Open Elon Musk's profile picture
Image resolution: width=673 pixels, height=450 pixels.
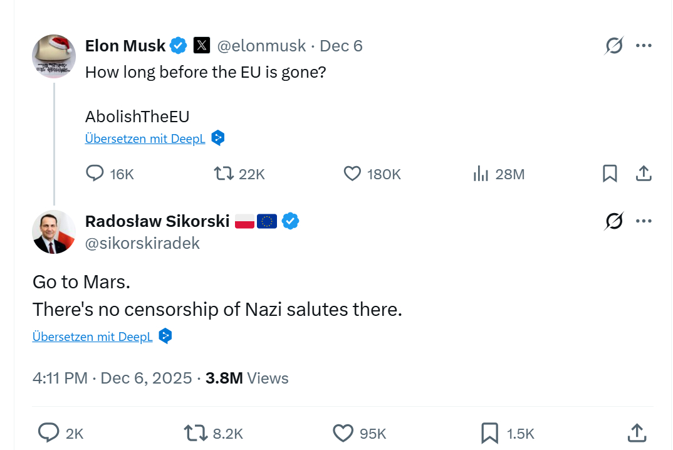(x=54, y=56)
